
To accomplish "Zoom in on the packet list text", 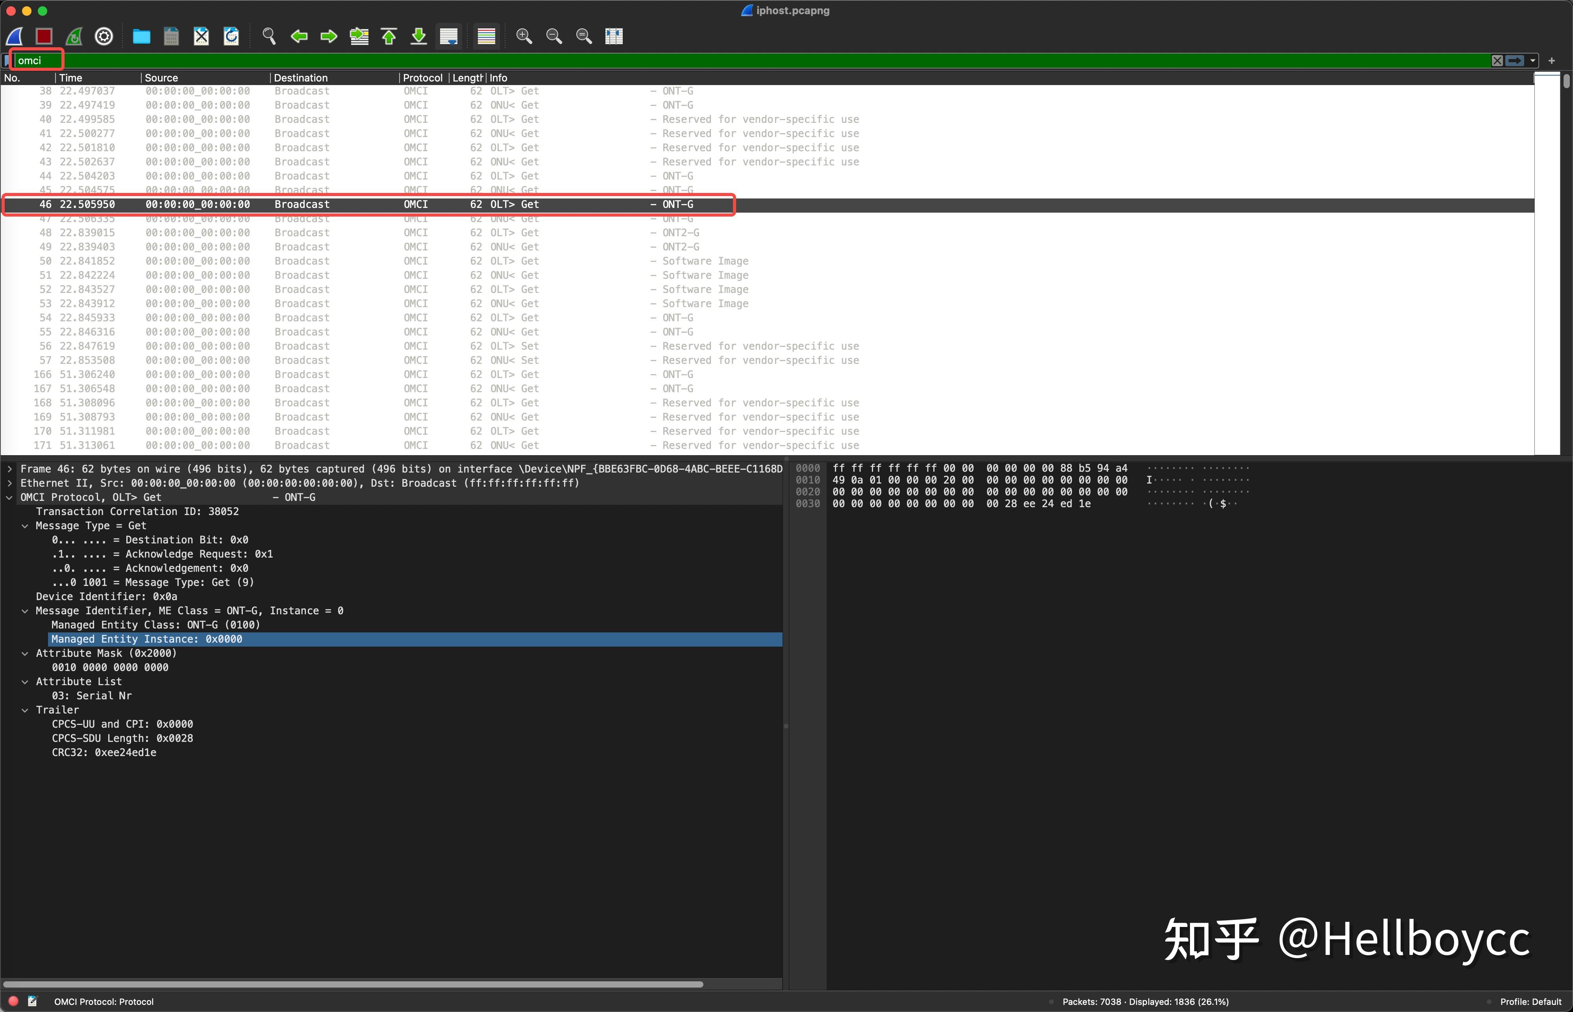I will point(524,36).
